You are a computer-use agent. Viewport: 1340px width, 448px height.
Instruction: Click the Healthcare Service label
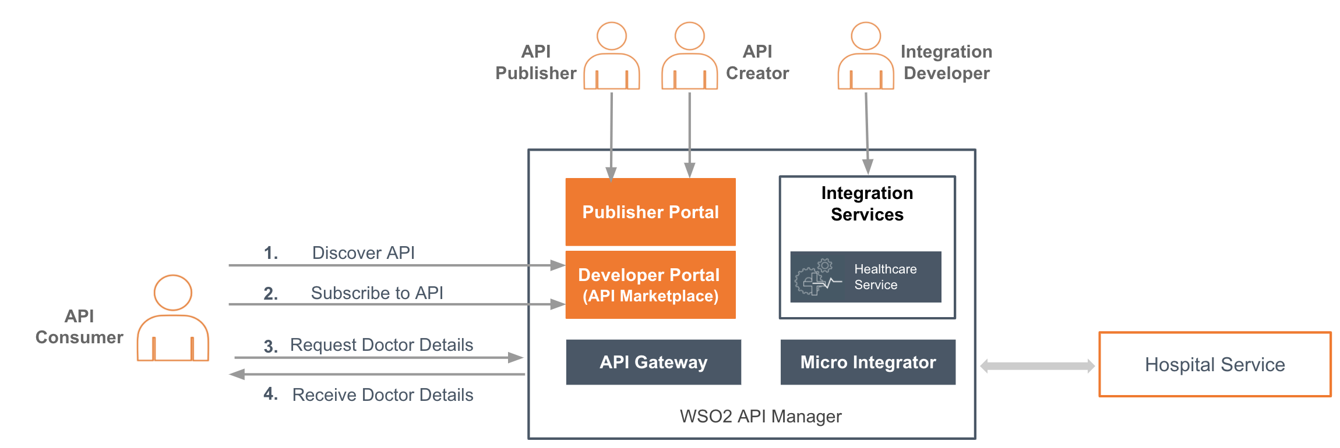click(885, 277)
